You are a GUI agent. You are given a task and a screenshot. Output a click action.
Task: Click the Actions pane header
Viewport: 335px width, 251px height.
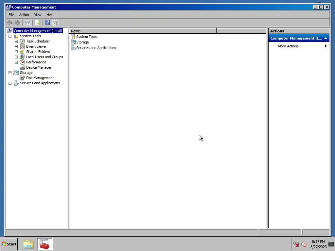pos(299,31)
